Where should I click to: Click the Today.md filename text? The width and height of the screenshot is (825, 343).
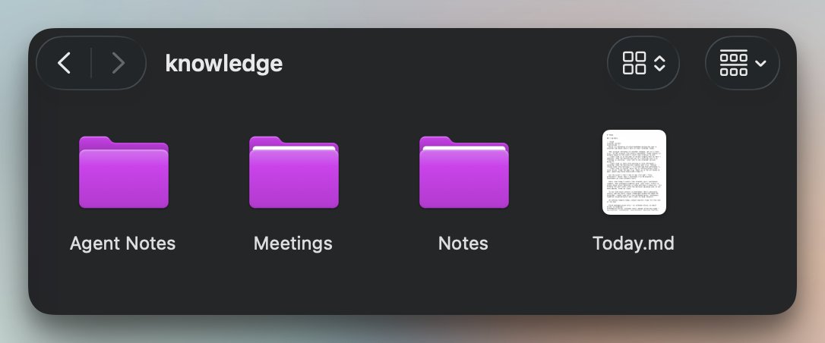coord(634,243)
